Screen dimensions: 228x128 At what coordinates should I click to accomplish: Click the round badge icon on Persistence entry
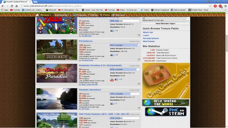(139, 59)
